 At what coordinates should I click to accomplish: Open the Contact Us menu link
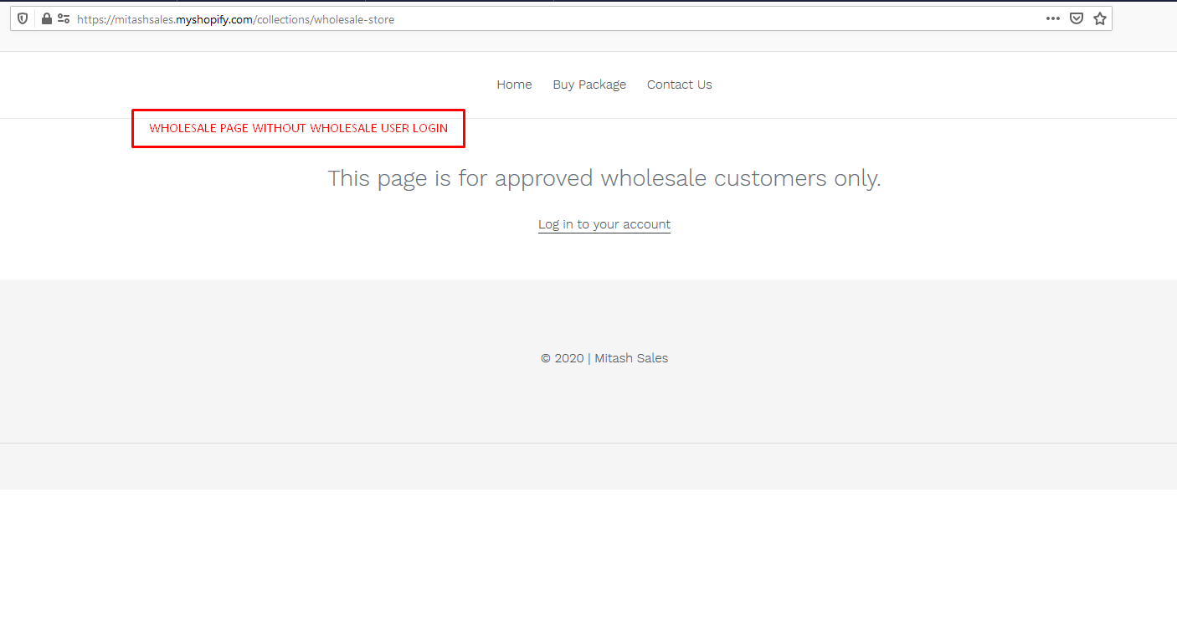click(679, 85)
